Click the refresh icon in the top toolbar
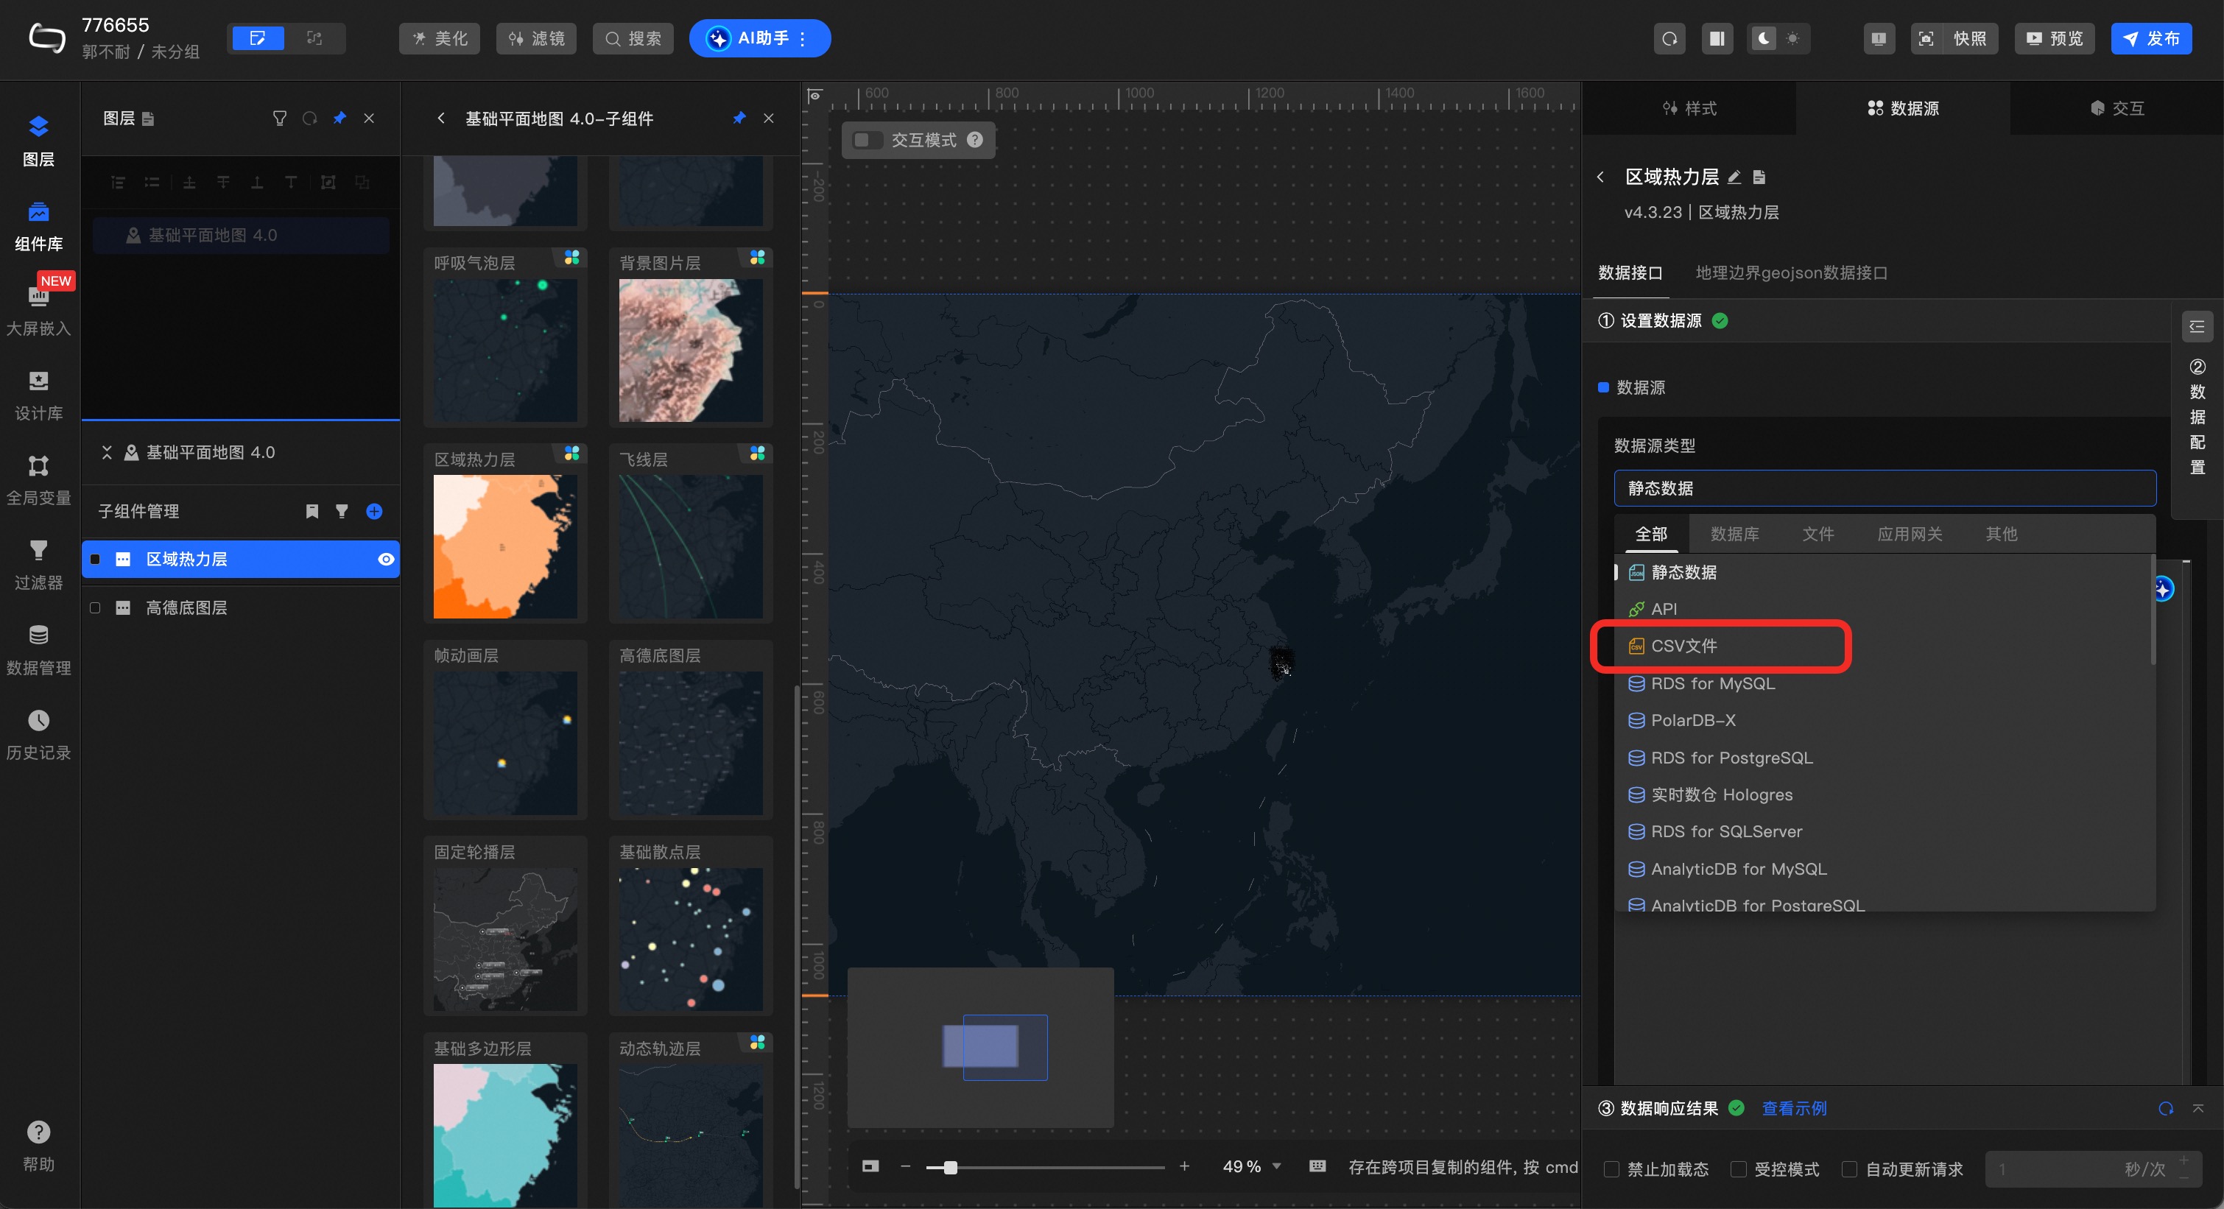This screenshot has width=2224, height=1209. coord(1669,39)
